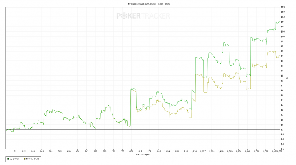Click the 790 tick label on x-axis
The width and height of the screenshot is (296, 165).
click(122, 151)
